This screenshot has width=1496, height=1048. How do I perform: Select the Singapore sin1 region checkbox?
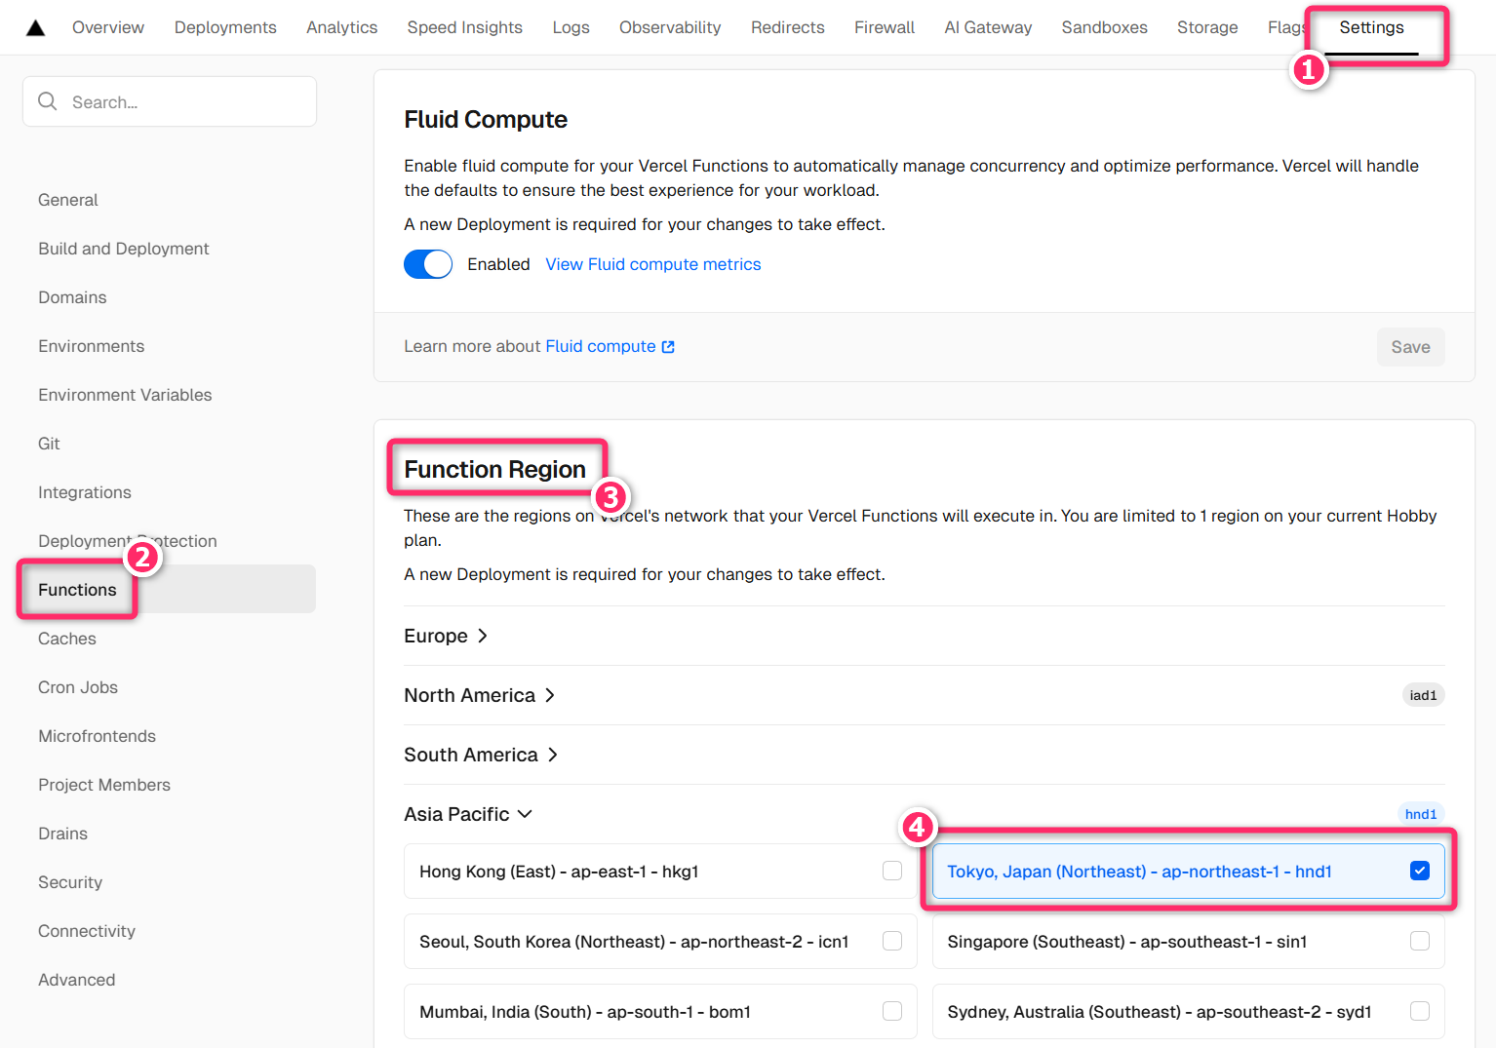[x=1419, y=941]
